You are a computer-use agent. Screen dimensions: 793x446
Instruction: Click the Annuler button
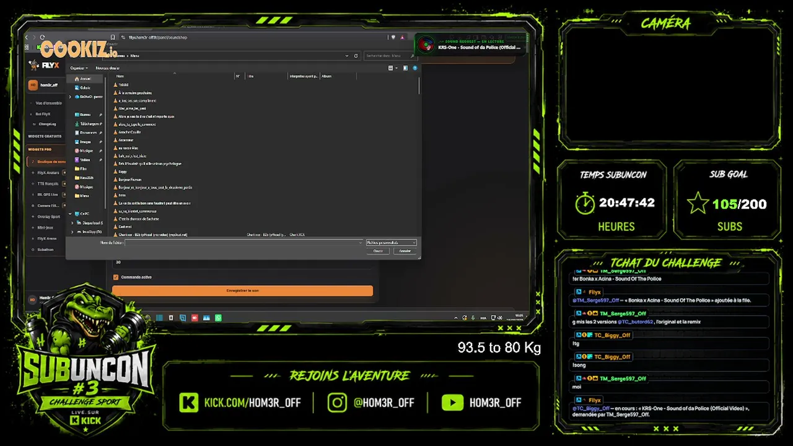(x=405, y=251)
